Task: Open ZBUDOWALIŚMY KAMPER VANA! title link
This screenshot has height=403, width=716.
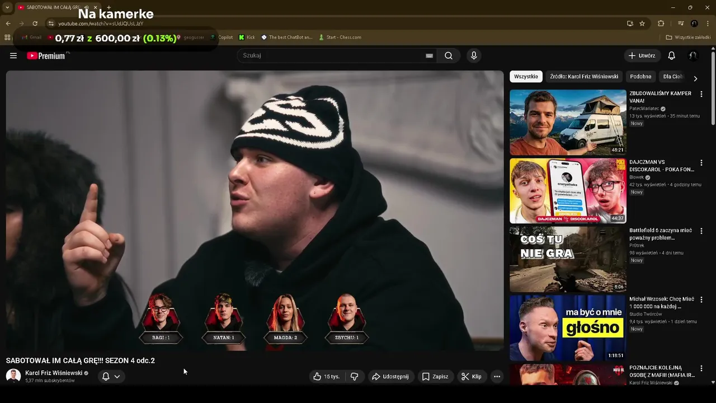Action: click(x=660, y=97)
